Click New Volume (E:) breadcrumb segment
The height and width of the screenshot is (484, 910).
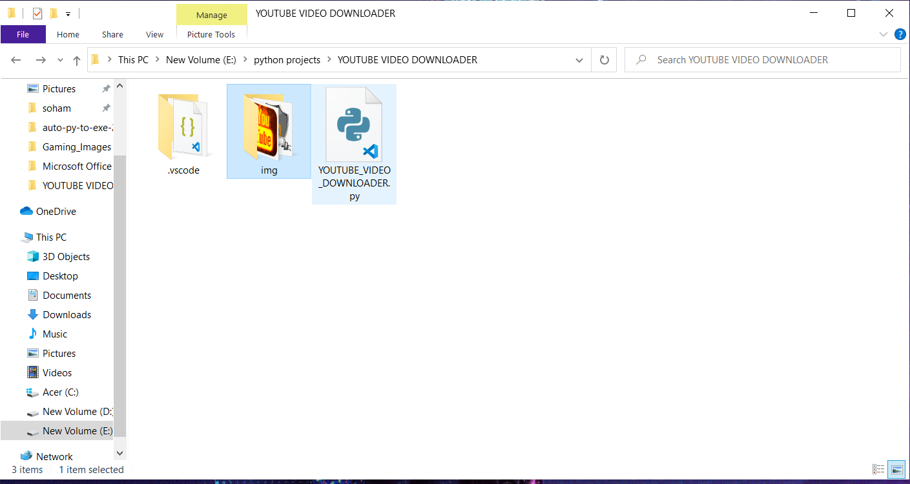(x=201, y=60)
